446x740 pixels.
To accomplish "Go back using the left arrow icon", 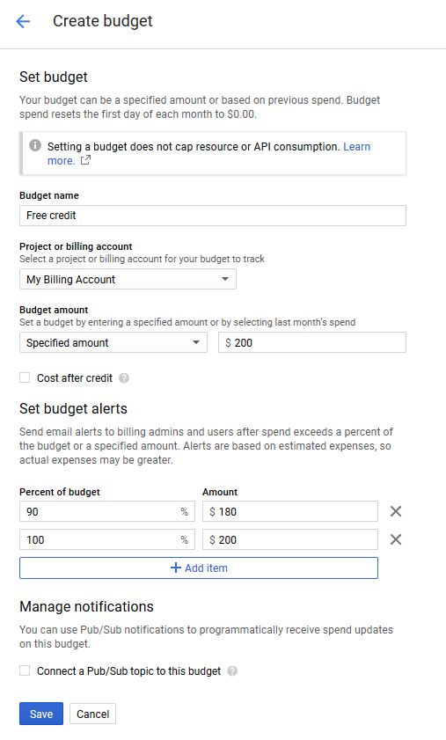I will (x=23, y=21).
